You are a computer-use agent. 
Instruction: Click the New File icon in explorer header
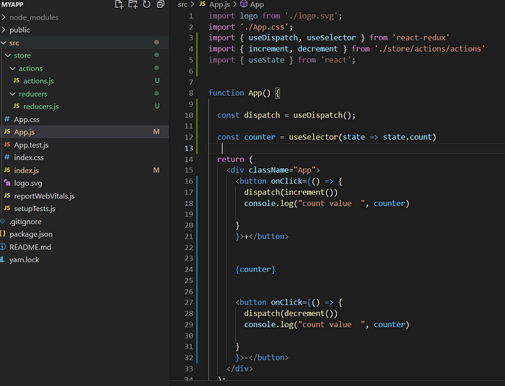119,4
